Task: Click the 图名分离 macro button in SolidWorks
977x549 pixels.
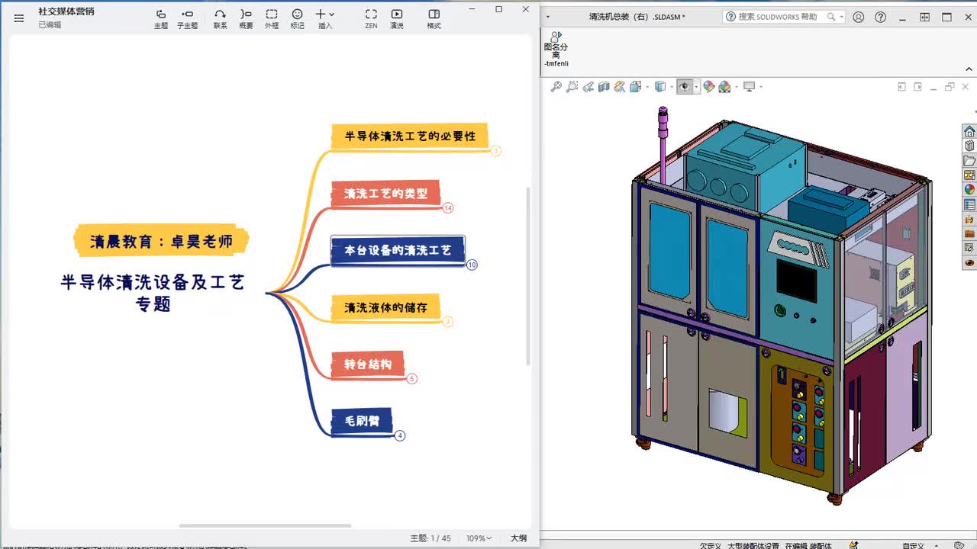Action: pyautogui.click(x=556, y=48)
